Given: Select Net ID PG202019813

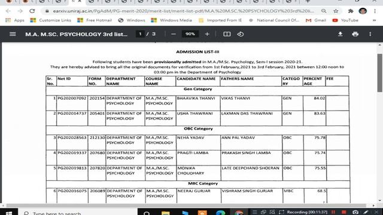Looking at the screenshot, I should pyautogui.click(x=72, y=168).
